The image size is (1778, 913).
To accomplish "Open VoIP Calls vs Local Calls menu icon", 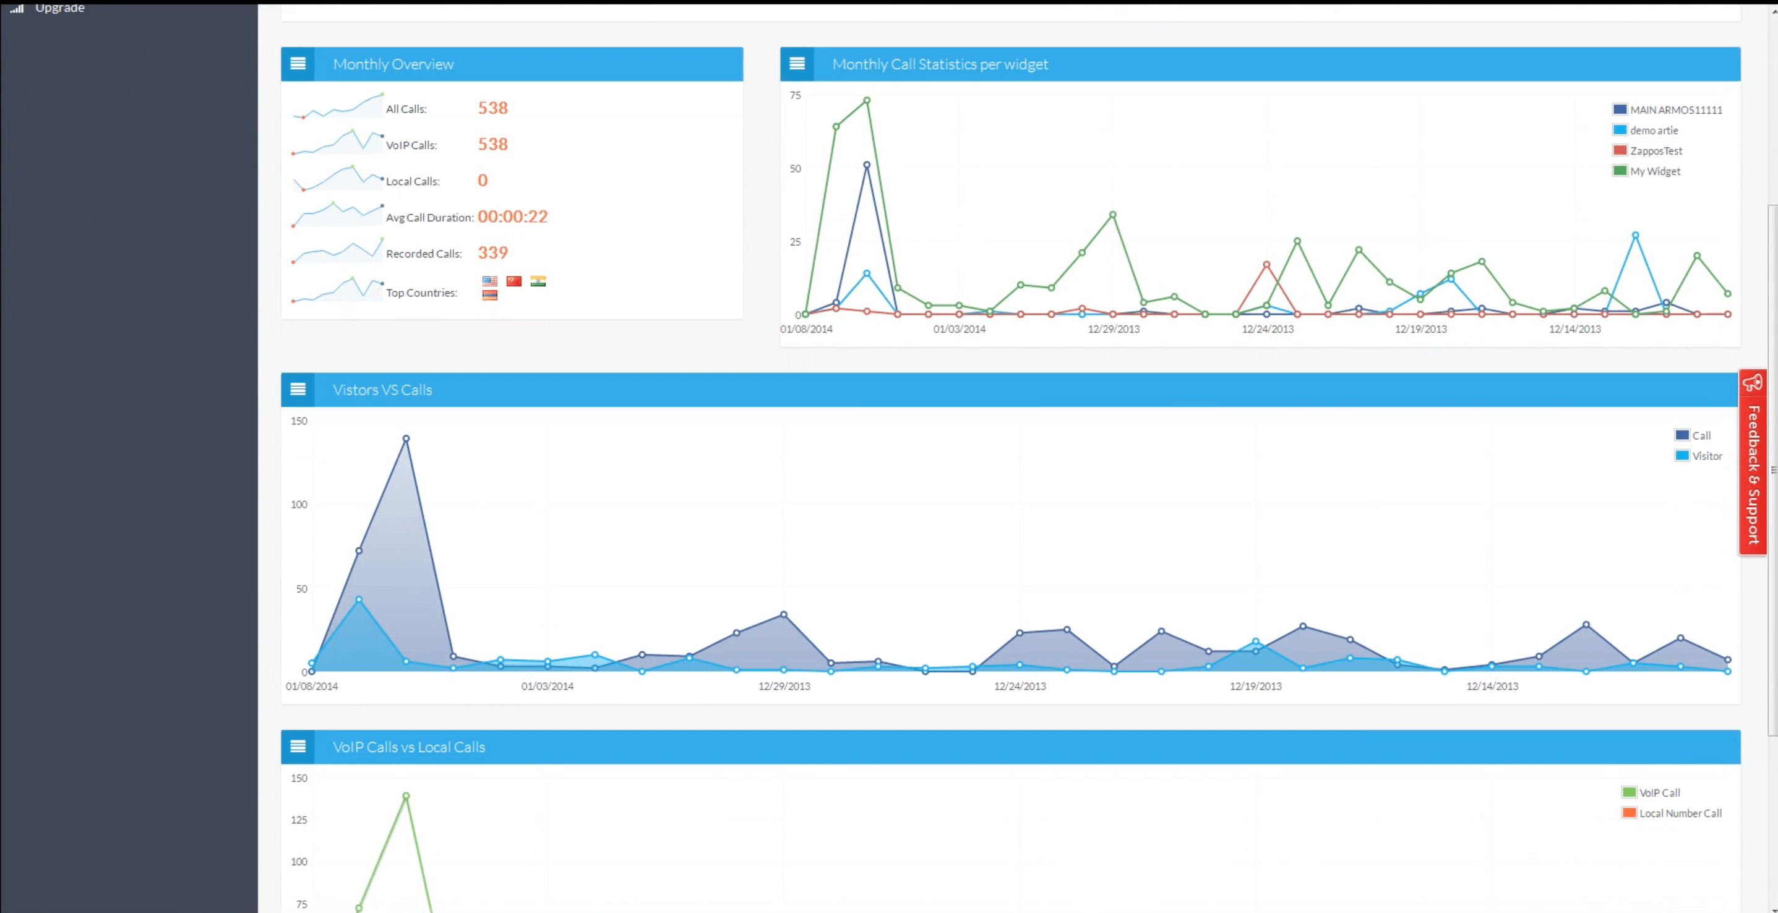I will [298, 746].
